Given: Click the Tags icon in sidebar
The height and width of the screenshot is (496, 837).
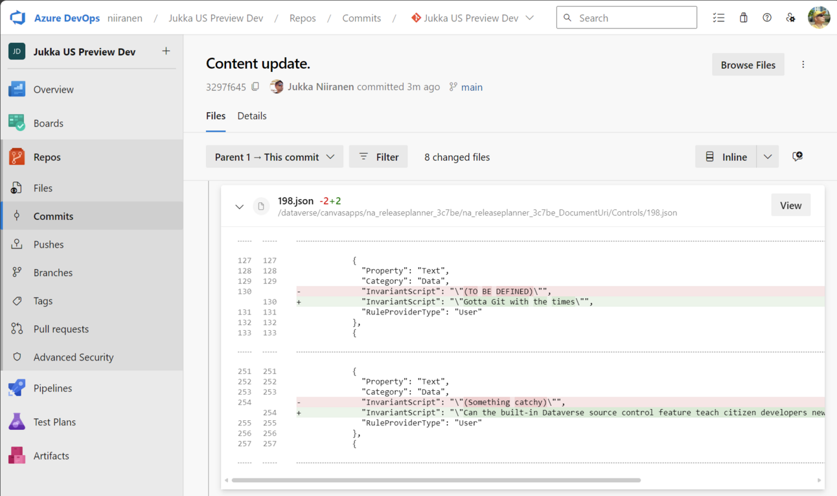Looking at the screenshot, I should point(17,301).
